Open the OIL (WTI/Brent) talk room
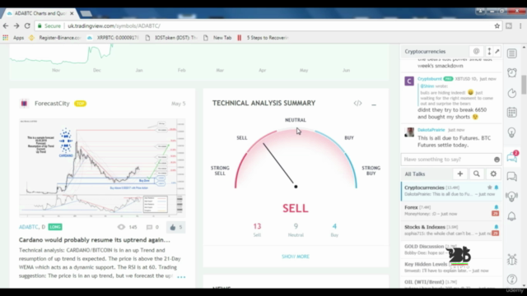Screen dimensions: 527x296 tap(450, 283)
